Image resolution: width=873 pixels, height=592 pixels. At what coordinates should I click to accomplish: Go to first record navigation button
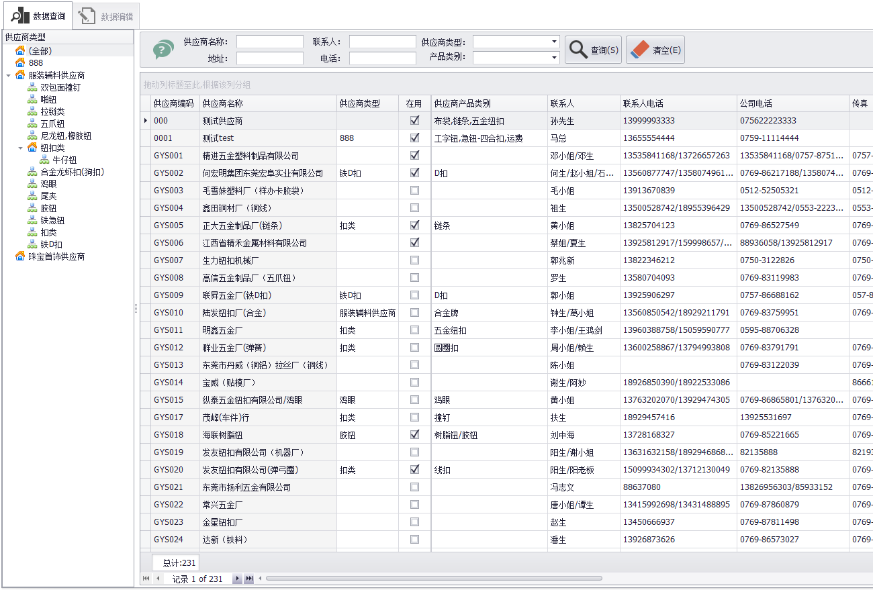pyautogui.click(x=146, y=579)
